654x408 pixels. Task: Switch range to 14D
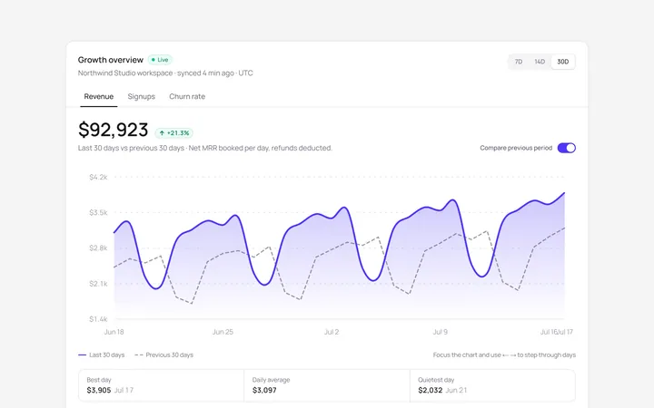[x=540, y=62]
